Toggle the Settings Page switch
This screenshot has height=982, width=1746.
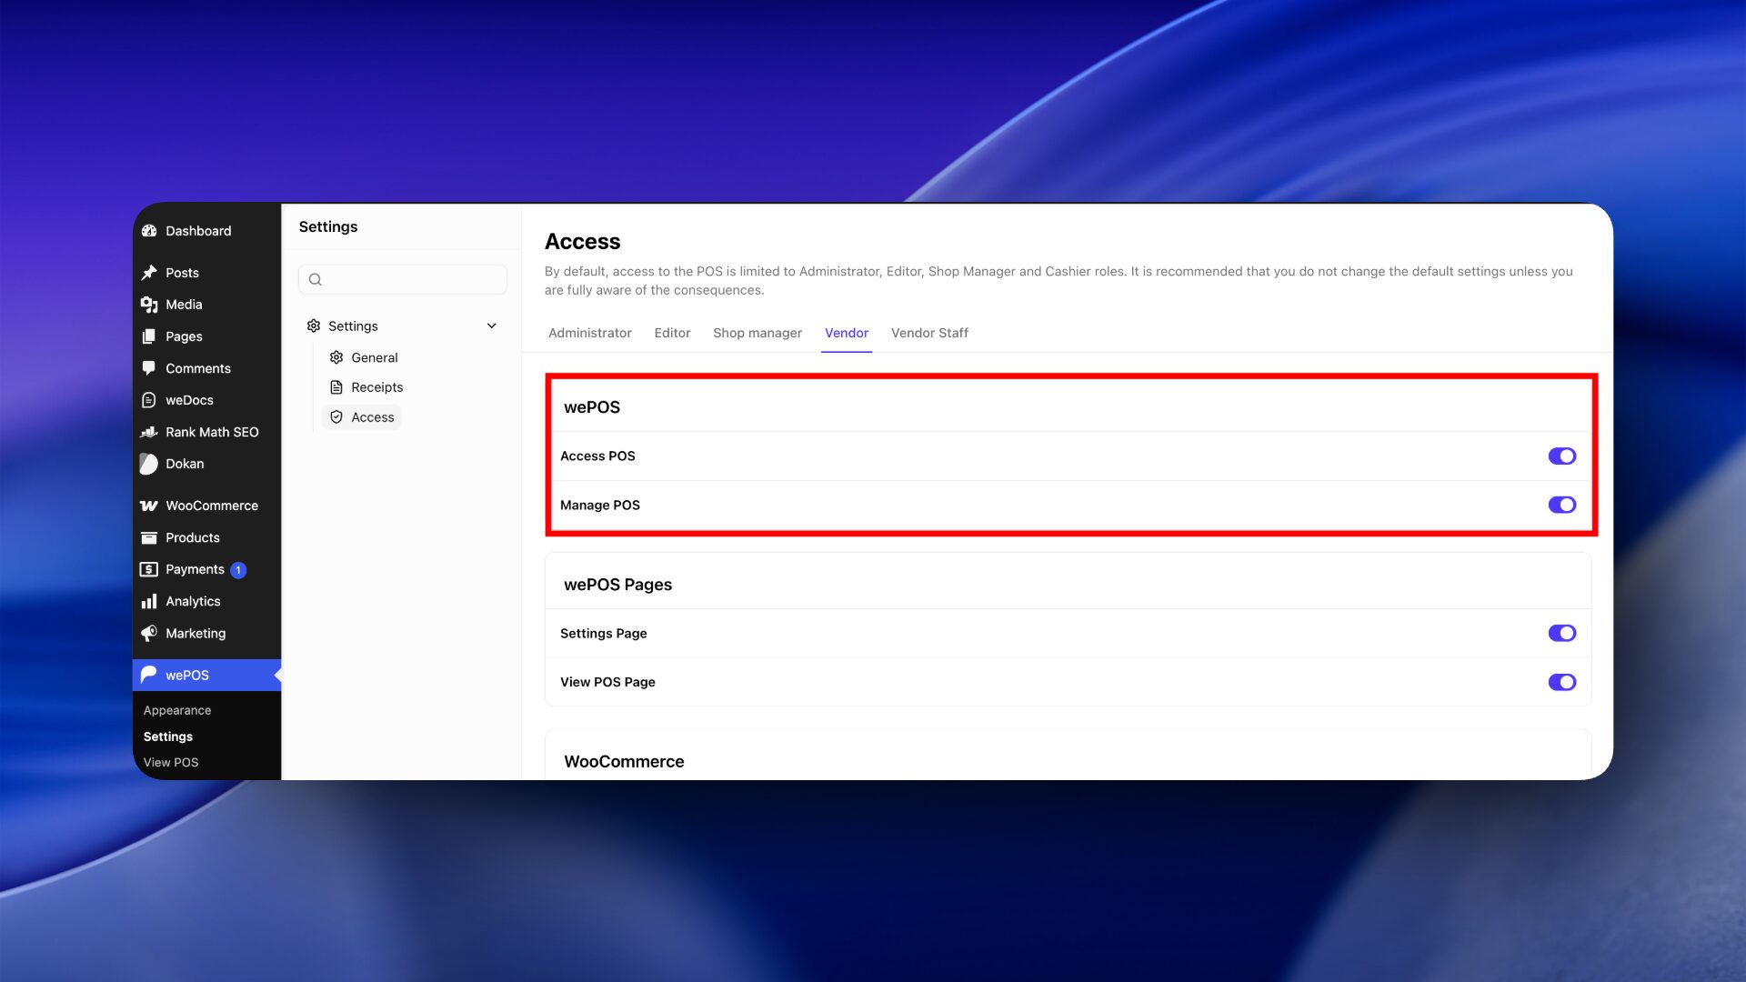tap(1562, 633)
